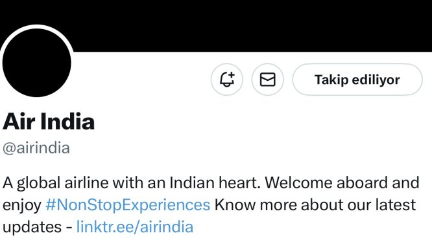
Task: Select the 'Air India' display name
Action: pos(49,121)
